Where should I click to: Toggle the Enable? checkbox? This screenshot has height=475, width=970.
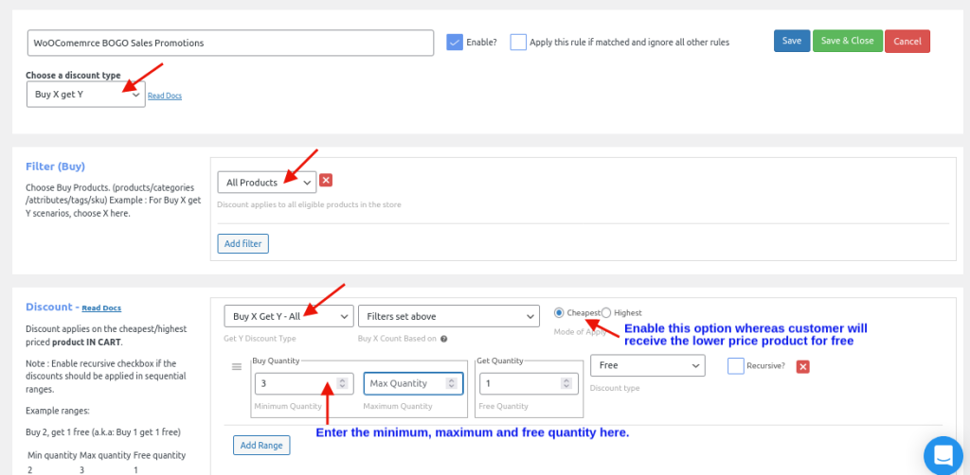455,42
